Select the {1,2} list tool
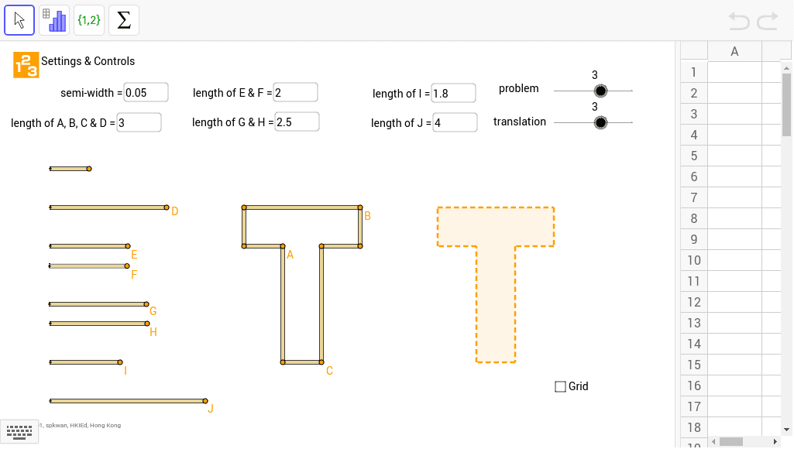Image resolution: width=794 pixels, height=449 pixels. tap(88, 19)
